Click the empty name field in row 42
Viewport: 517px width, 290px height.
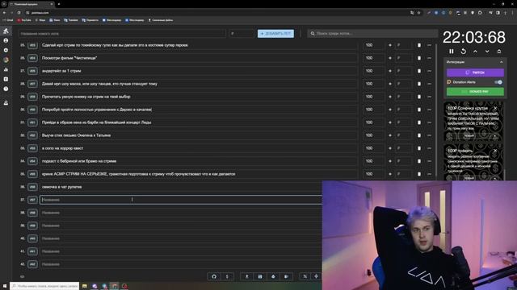tap(181, 264)
